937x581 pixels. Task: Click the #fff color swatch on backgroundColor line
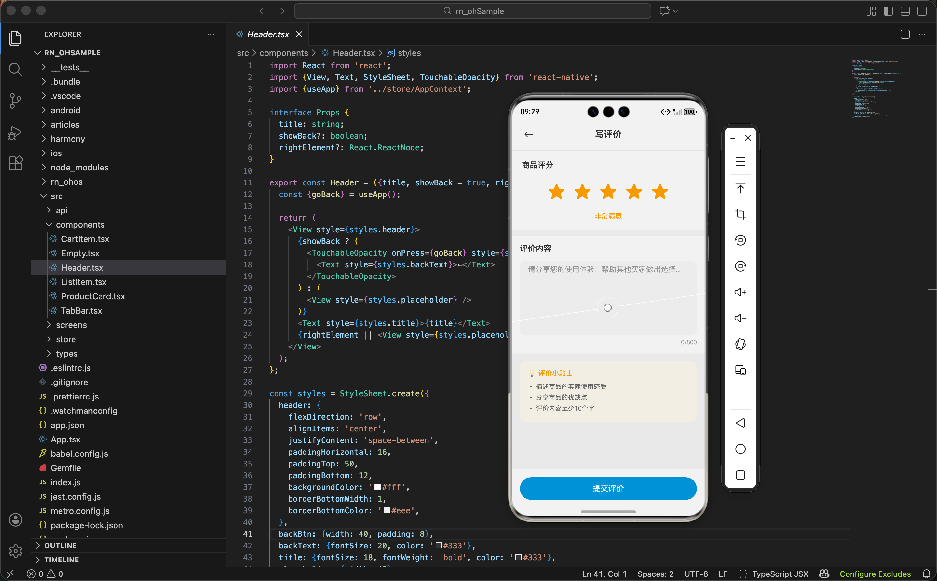pos(377,487)
